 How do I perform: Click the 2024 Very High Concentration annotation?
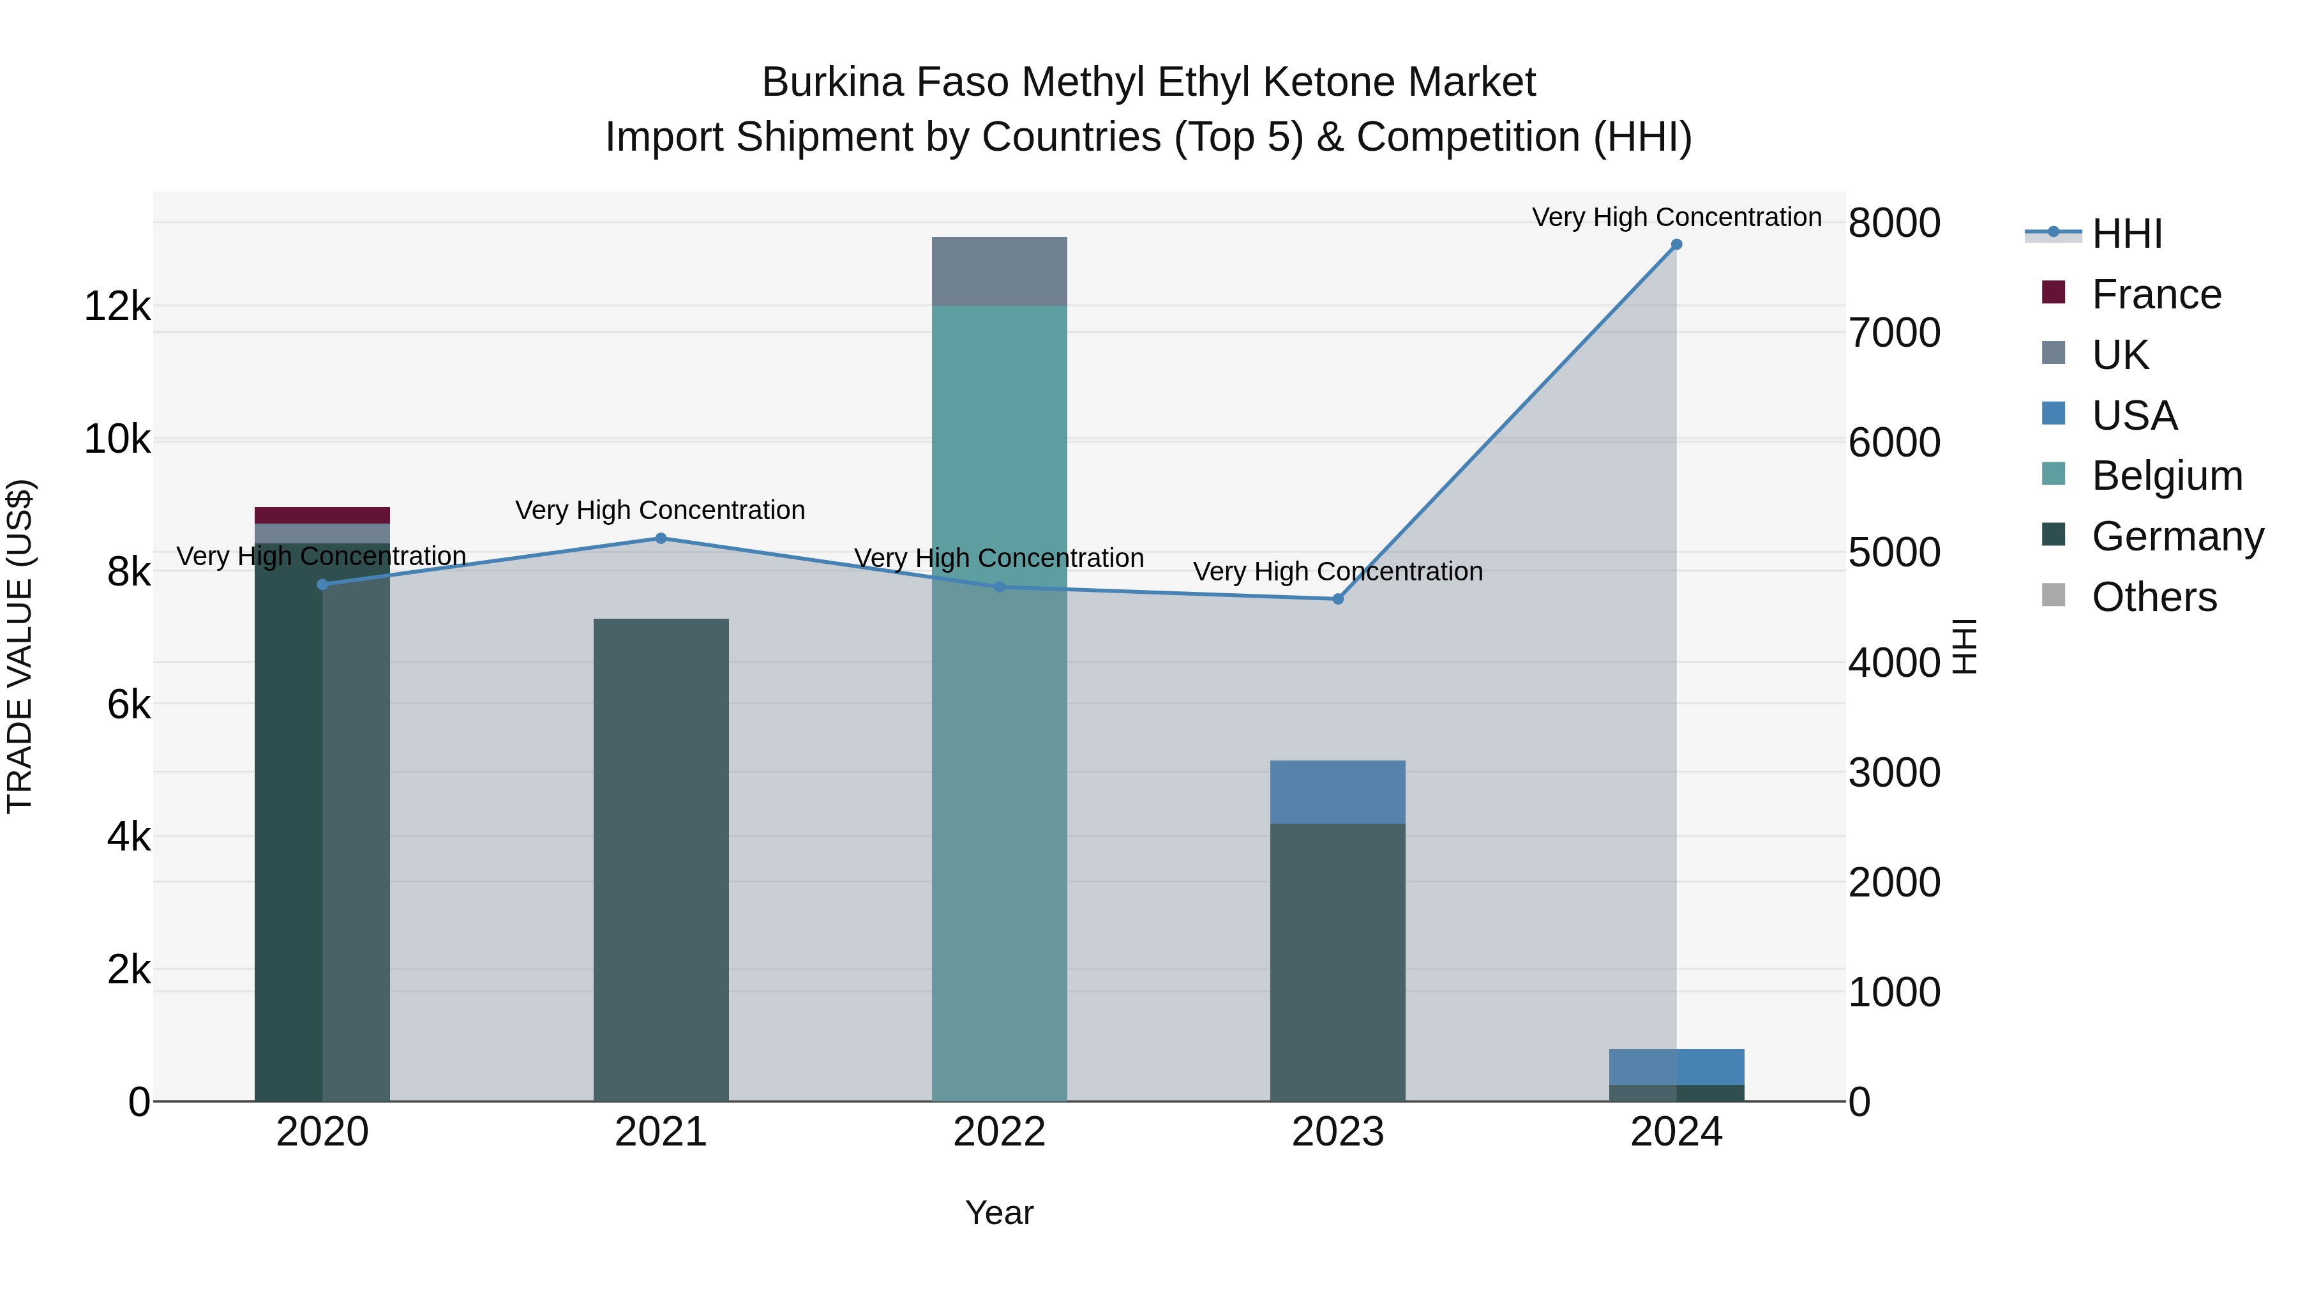(x=1677, y=217)
